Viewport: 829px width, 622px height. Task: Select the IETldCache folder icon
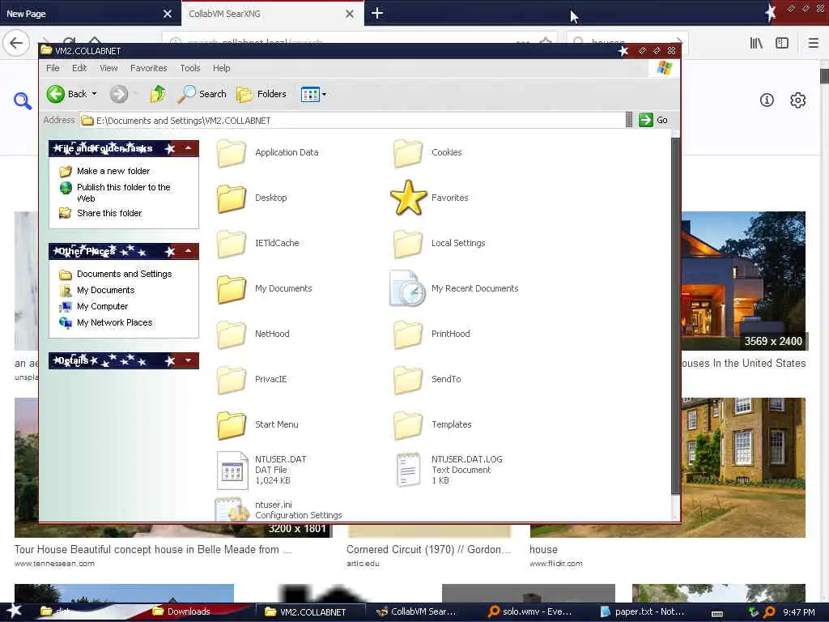pos(232,244)
